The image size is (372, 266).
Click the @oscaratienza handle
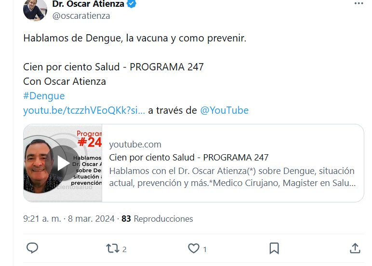(81, 16)
